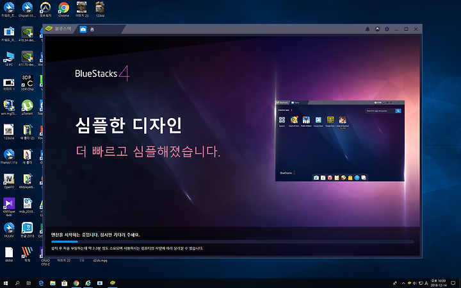This screenshot has width=461, height=288.
Task: Open Microsoft Store from taskbar
Action: [65, 284]
